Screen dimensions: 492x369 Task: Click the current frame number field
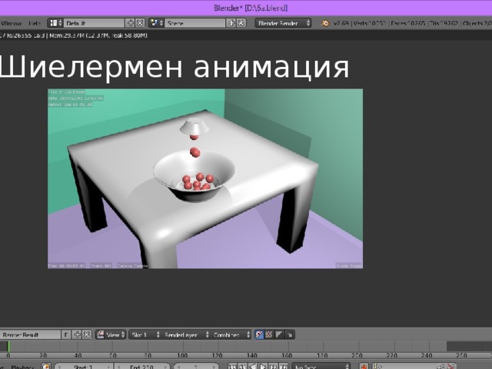(x=196, y=367)
